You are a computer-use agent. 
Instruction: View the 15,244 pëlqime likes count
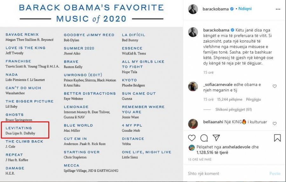[x=230, y=99]
